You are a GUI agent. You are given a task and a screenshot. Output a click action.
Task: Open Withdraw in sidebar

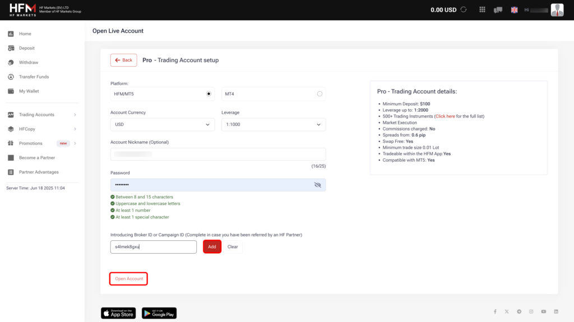29,63
